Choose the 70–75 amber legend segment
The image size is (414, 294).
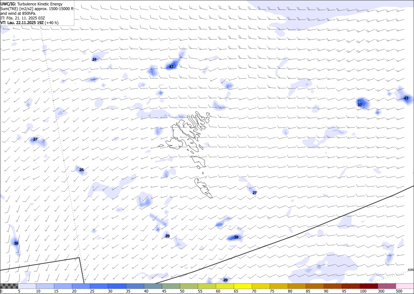261,286
